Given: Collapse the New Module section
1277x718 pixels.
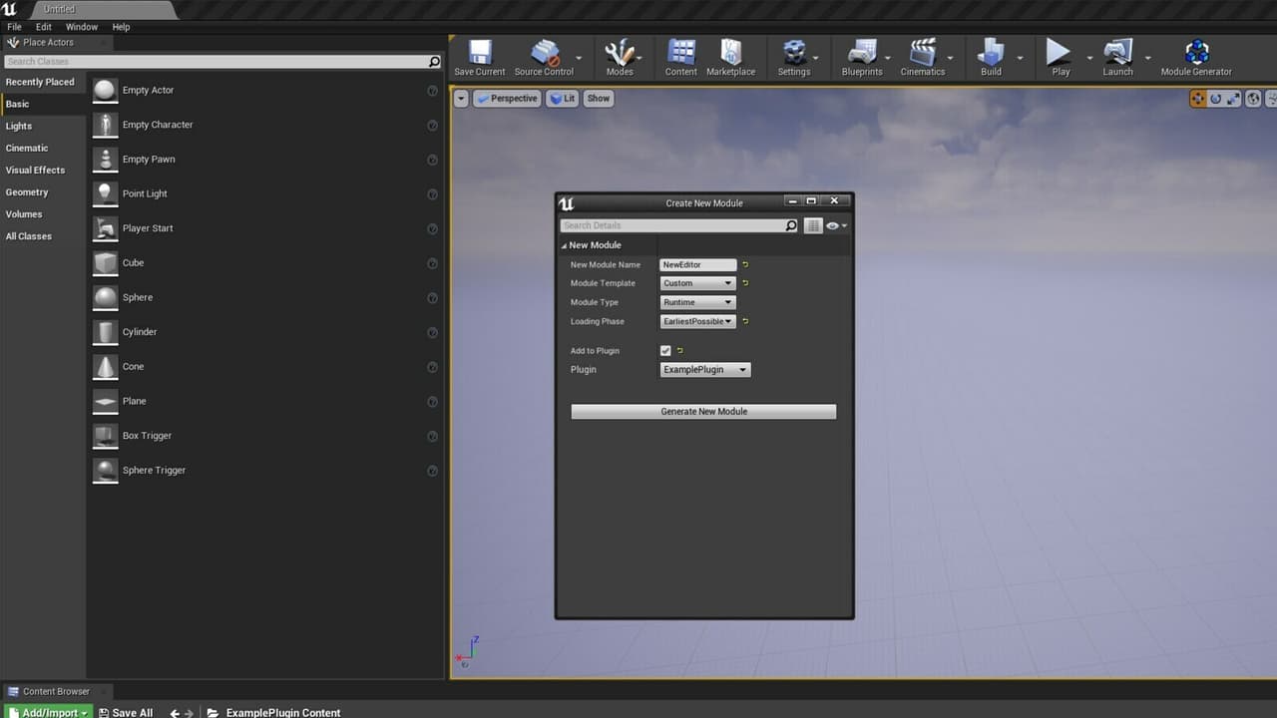Looking at the screenshot, I should point(565,246).
